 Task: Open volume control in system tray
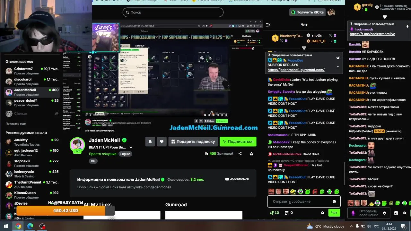point(369,227)
